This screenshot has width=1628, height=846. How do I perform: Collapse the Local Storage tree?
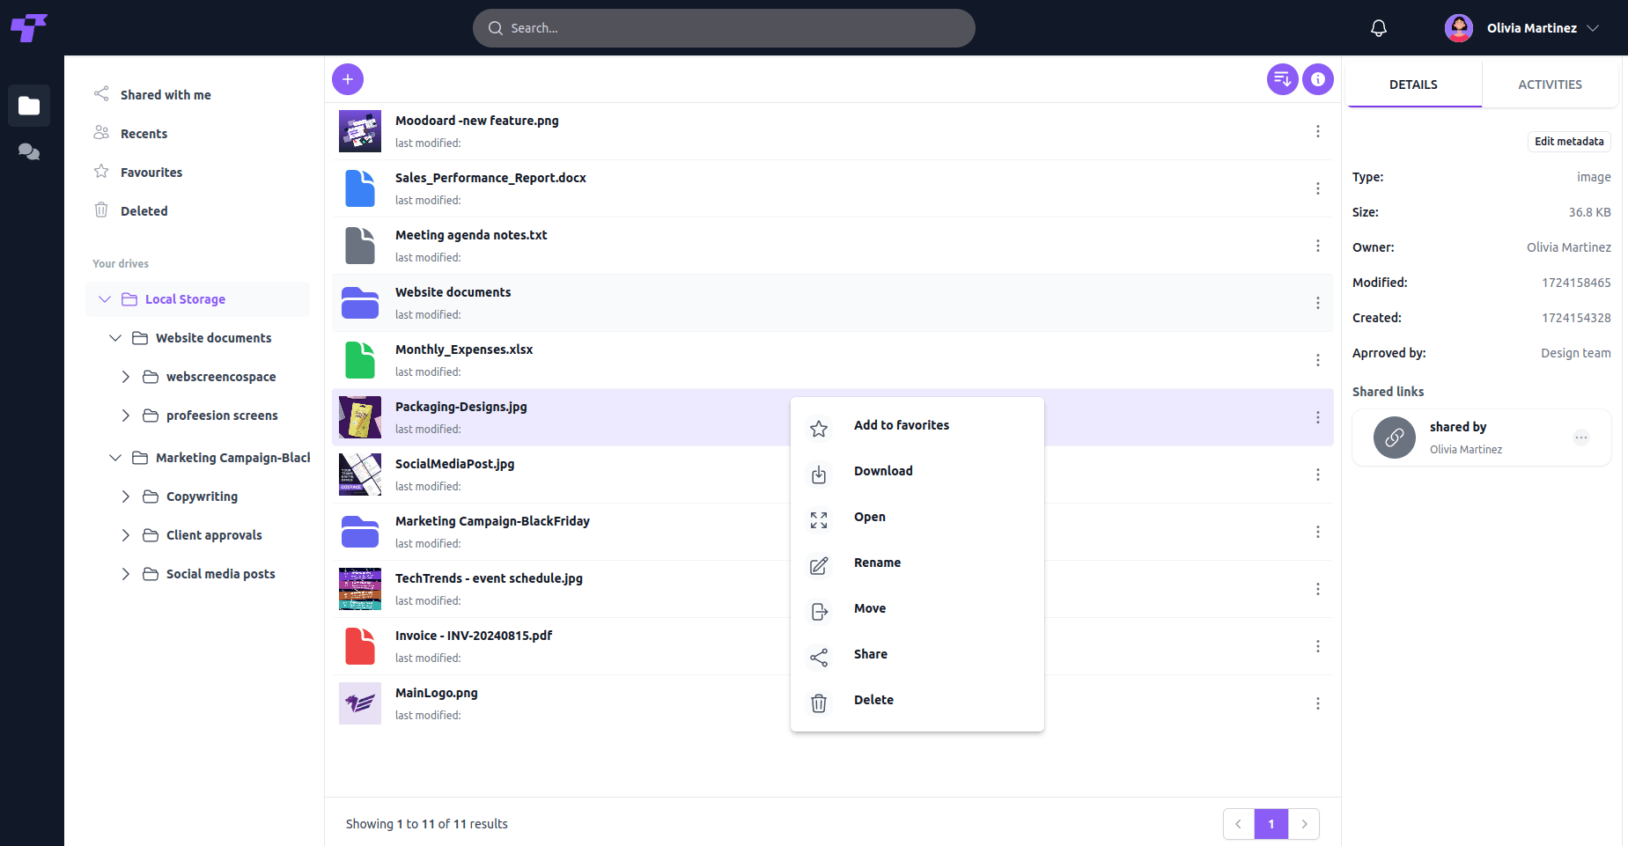(105, 299)
